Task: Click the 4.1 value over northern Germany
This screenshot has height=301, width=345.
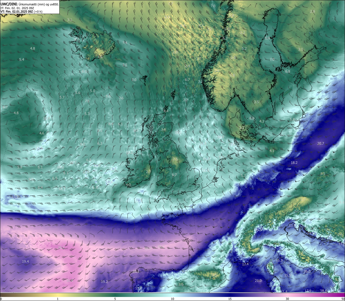Action: pyautogui.click(x=272, y=151)
